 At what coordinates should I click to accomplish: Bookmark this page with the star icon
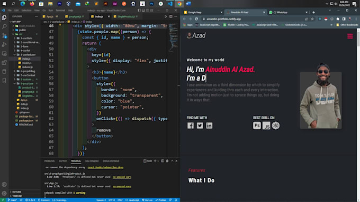click(312, 19)
